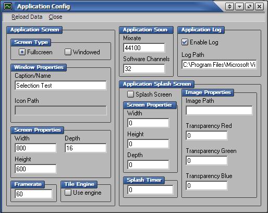Click the up-down arrows title bar button
This screenshot has width=268, height=213.
[x=229, y=7]
